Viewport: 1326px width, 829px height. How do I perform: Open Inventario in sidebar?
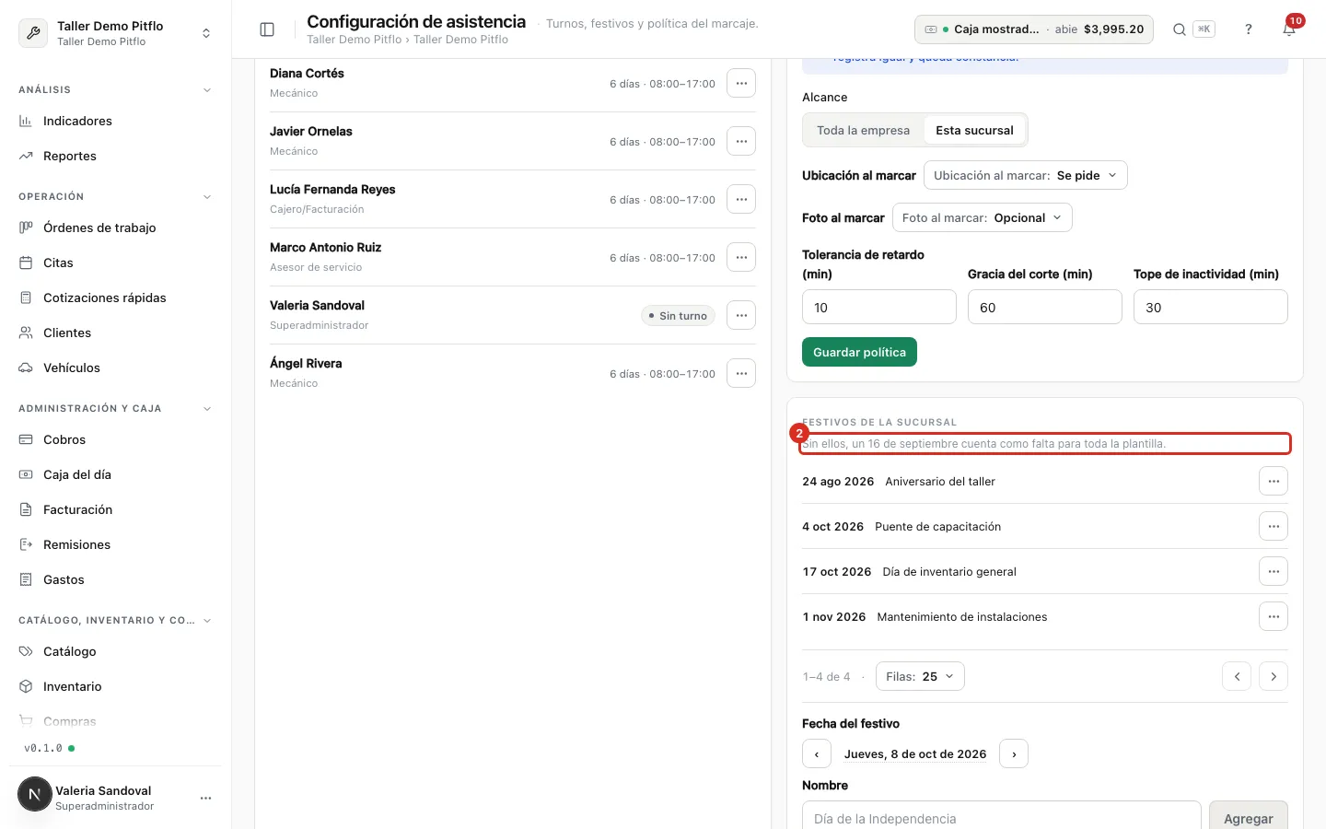pos(116,686)
